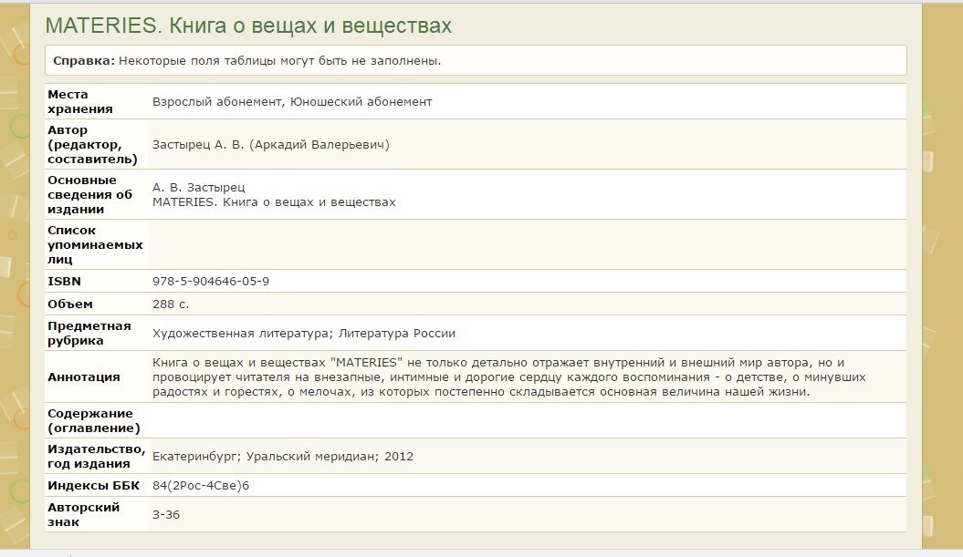The width and height of the screenshot is (963, 557).
Task: Select the 'Предметная рубрика' row label
Action: click(89, 333)
